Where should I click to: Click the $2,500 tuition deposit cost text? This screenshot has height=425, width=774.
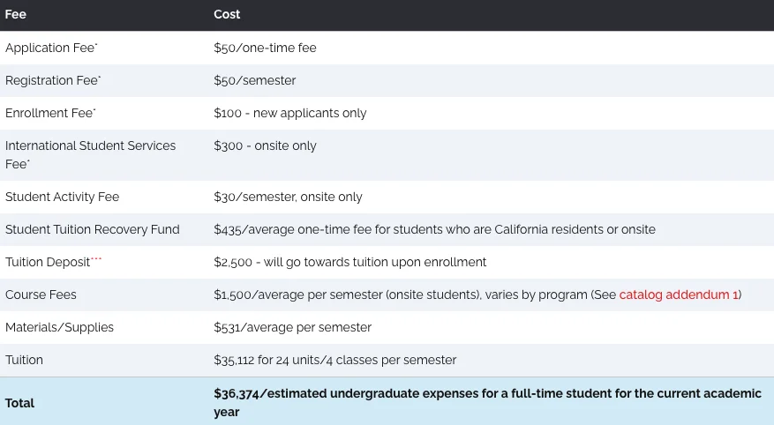349,262
